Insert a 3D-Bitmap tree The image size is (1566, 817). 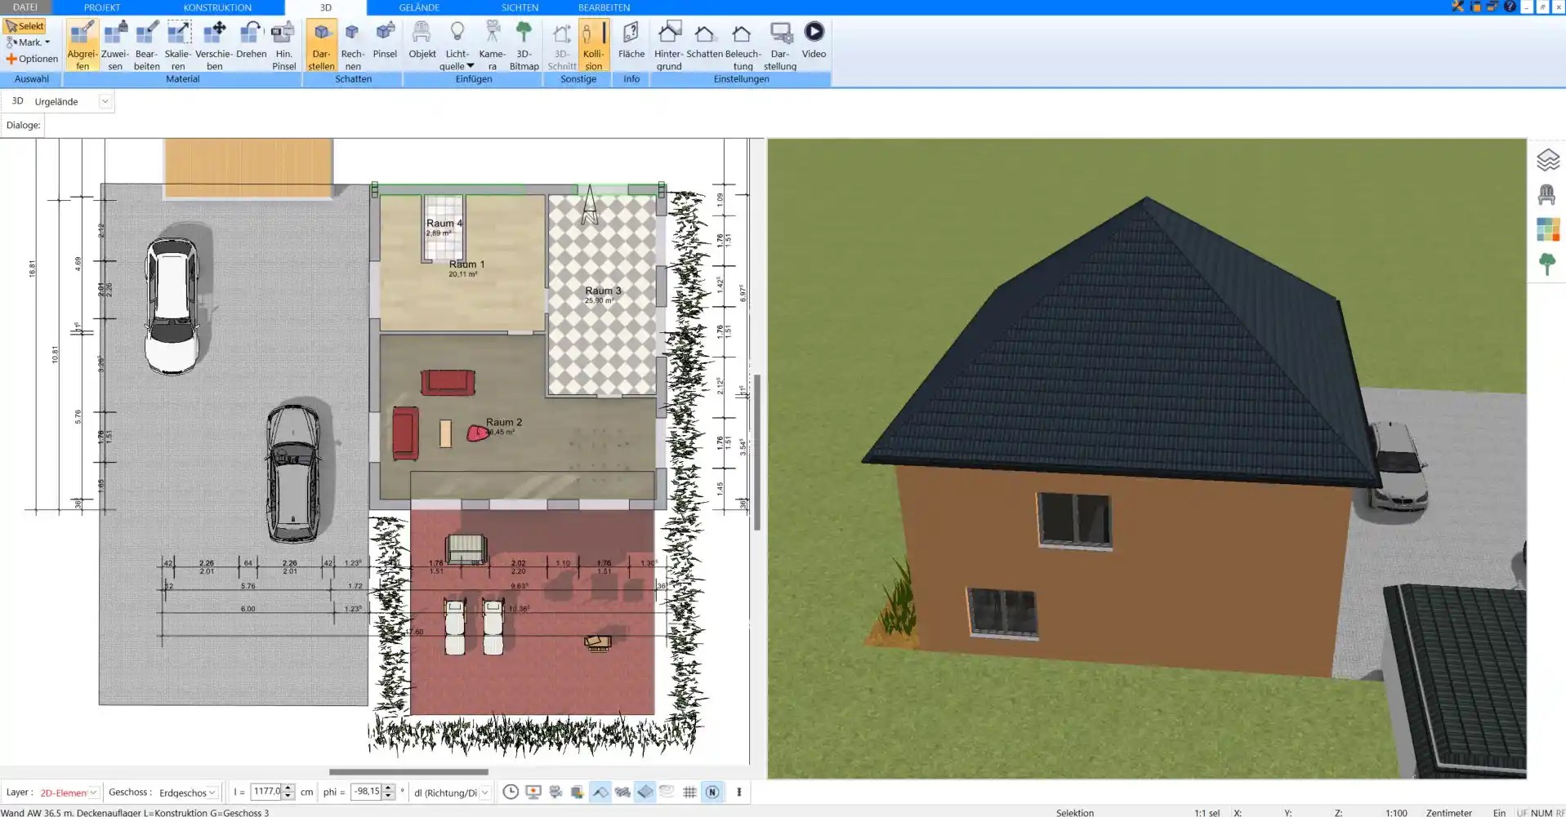(x=524, y=45)
